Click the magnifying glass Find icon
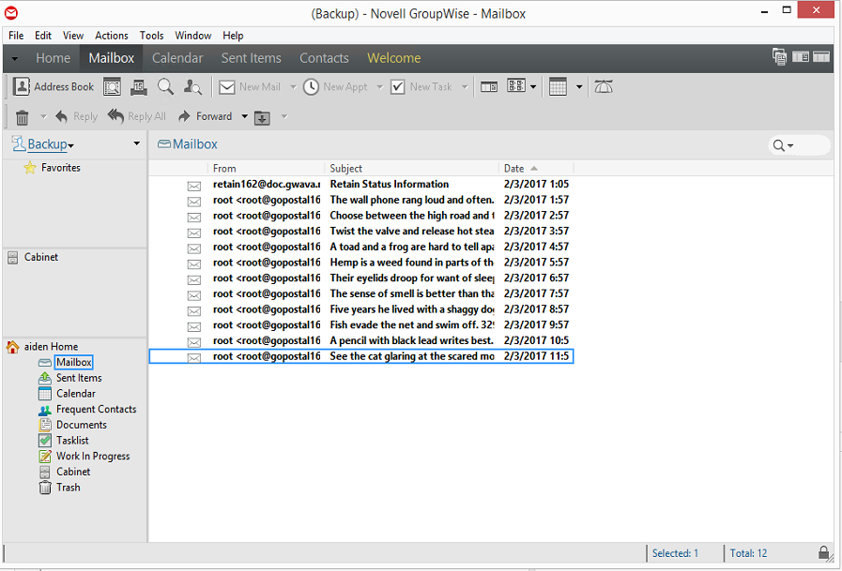Image resolution: width=842 pixels, height=571 pixels. coord(165,87)
